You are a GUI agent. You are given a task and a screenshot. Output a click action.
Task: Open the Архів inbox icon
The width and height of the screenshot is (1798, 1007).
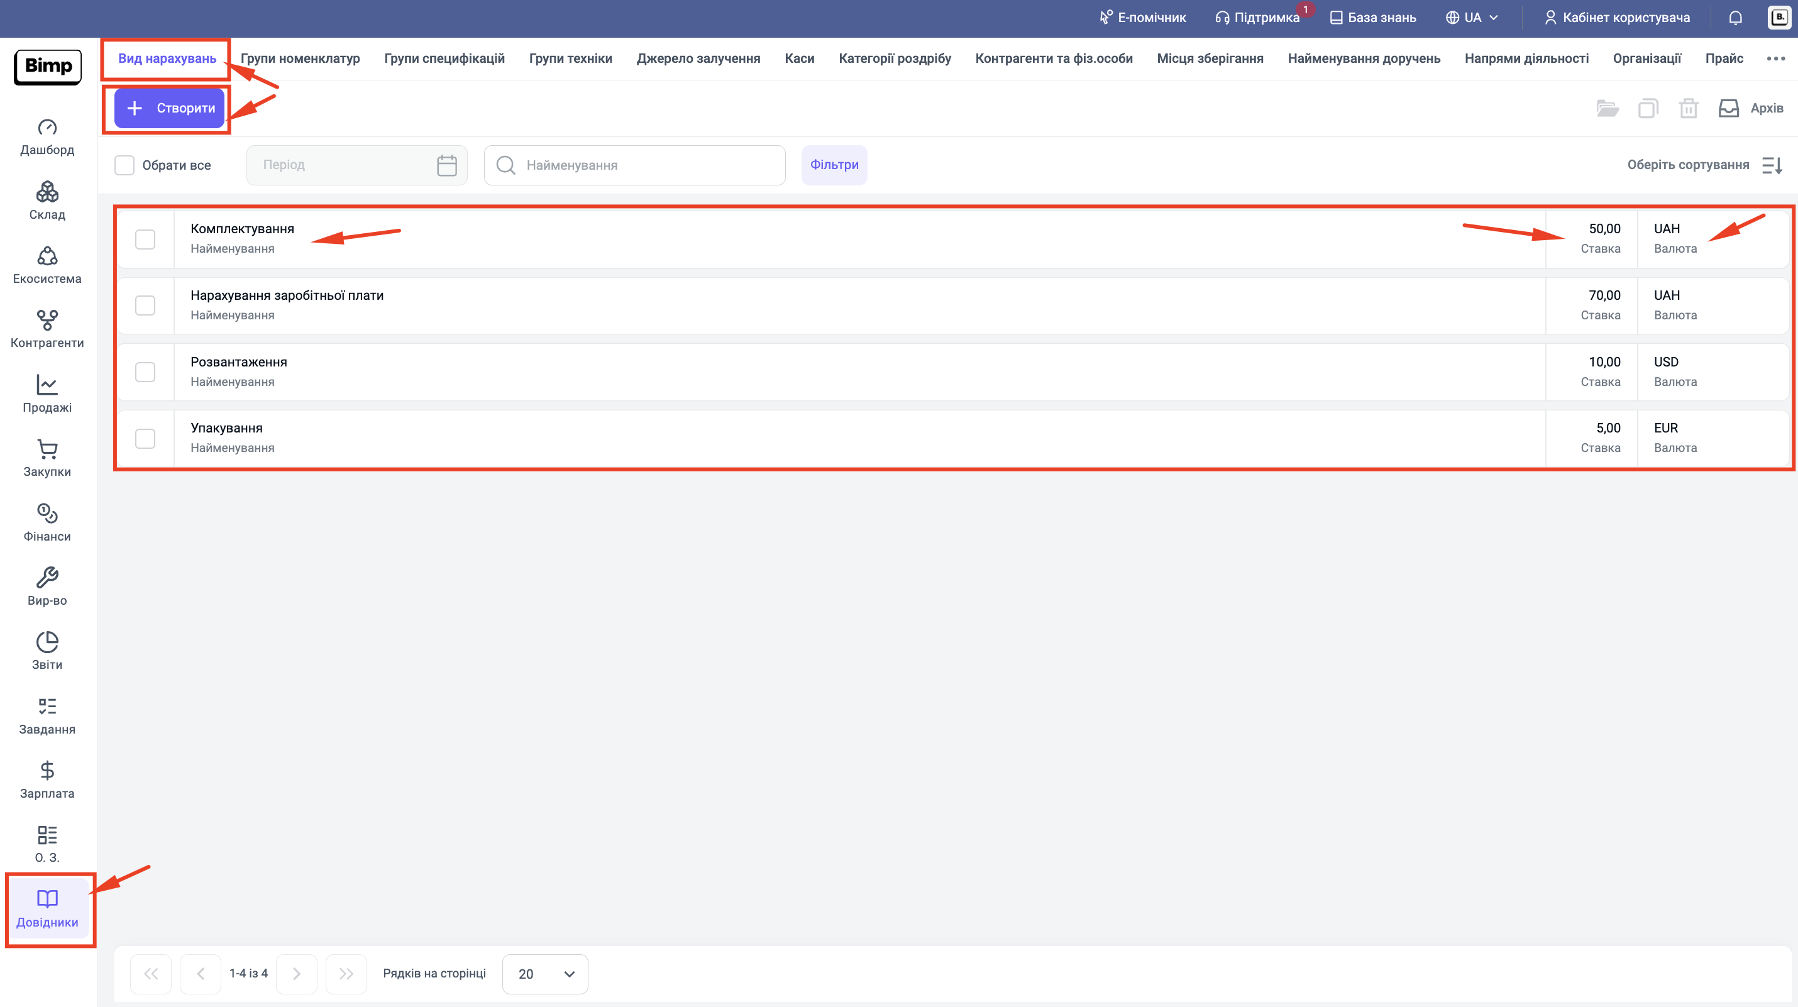(x=1728, y=108)
